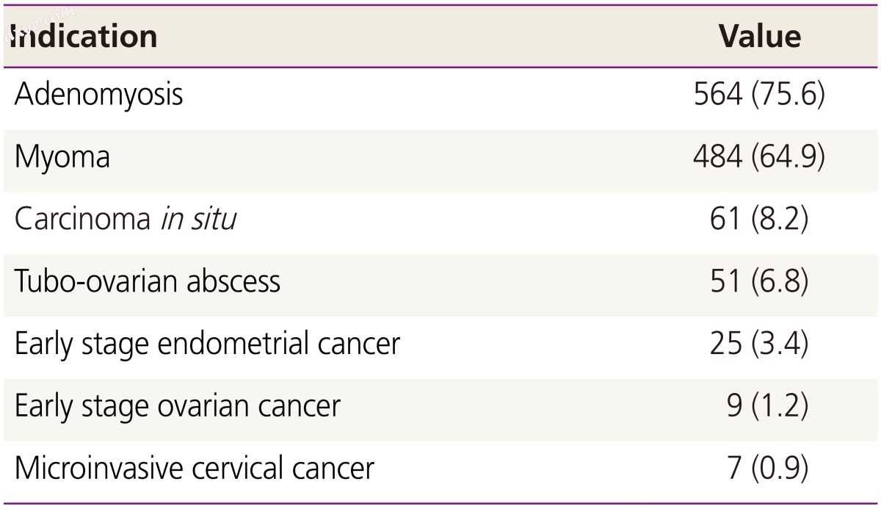Click the Value column header
The width and height of the screenshot is (881, 509).
point(759,37)
